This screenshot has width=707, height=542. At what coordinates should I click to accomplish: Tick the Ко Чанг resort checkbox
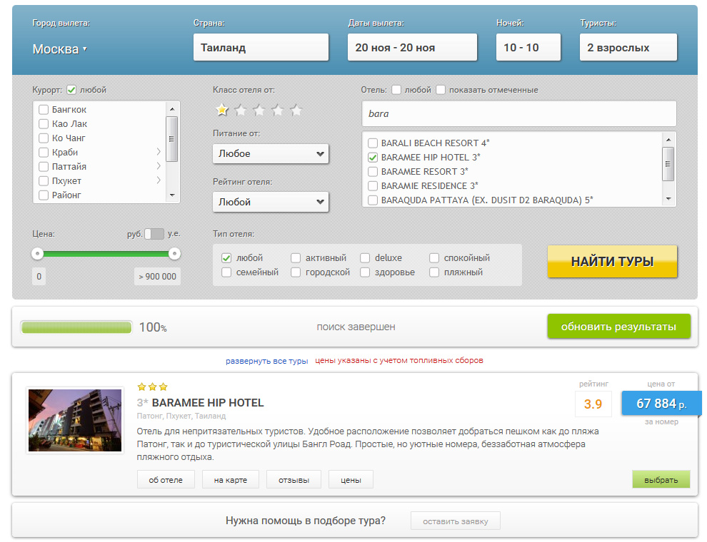44,138
